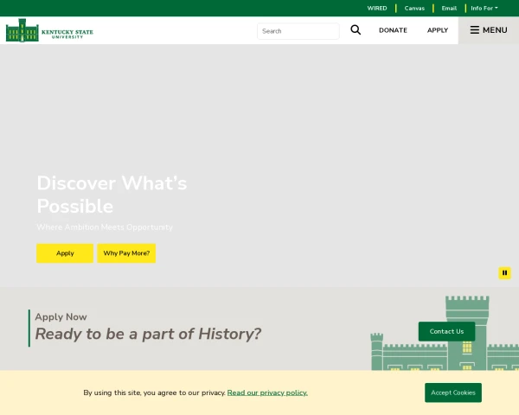The height and width of the screenshot is (415, 519).
Task: Open the WIRED link
Action: [x=377, y=9]
